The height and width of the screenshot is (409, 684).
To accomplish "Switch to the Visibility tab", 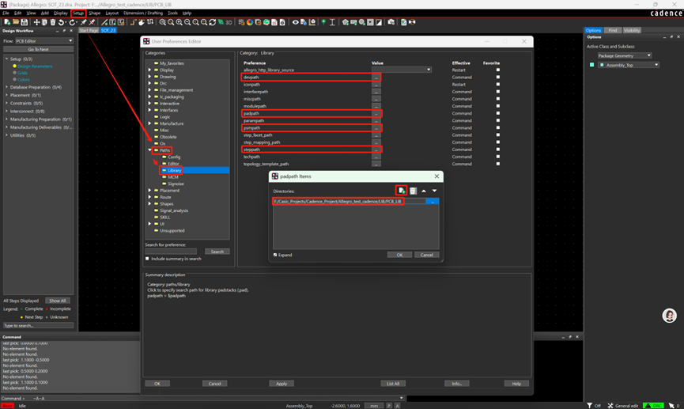I will (x=632, y=30).
